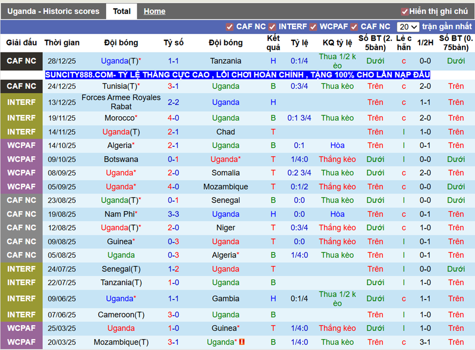Toggle the WCPAF filter checkbox
This screenshot has height=350, width=475.
point(313,27)
